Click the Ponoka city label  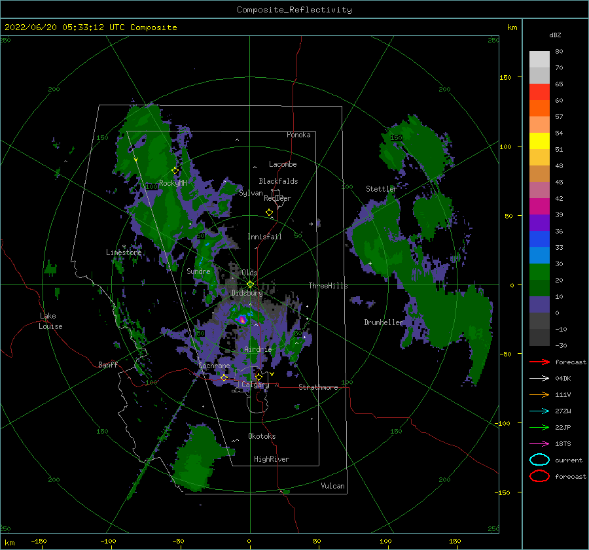(298, 135)
